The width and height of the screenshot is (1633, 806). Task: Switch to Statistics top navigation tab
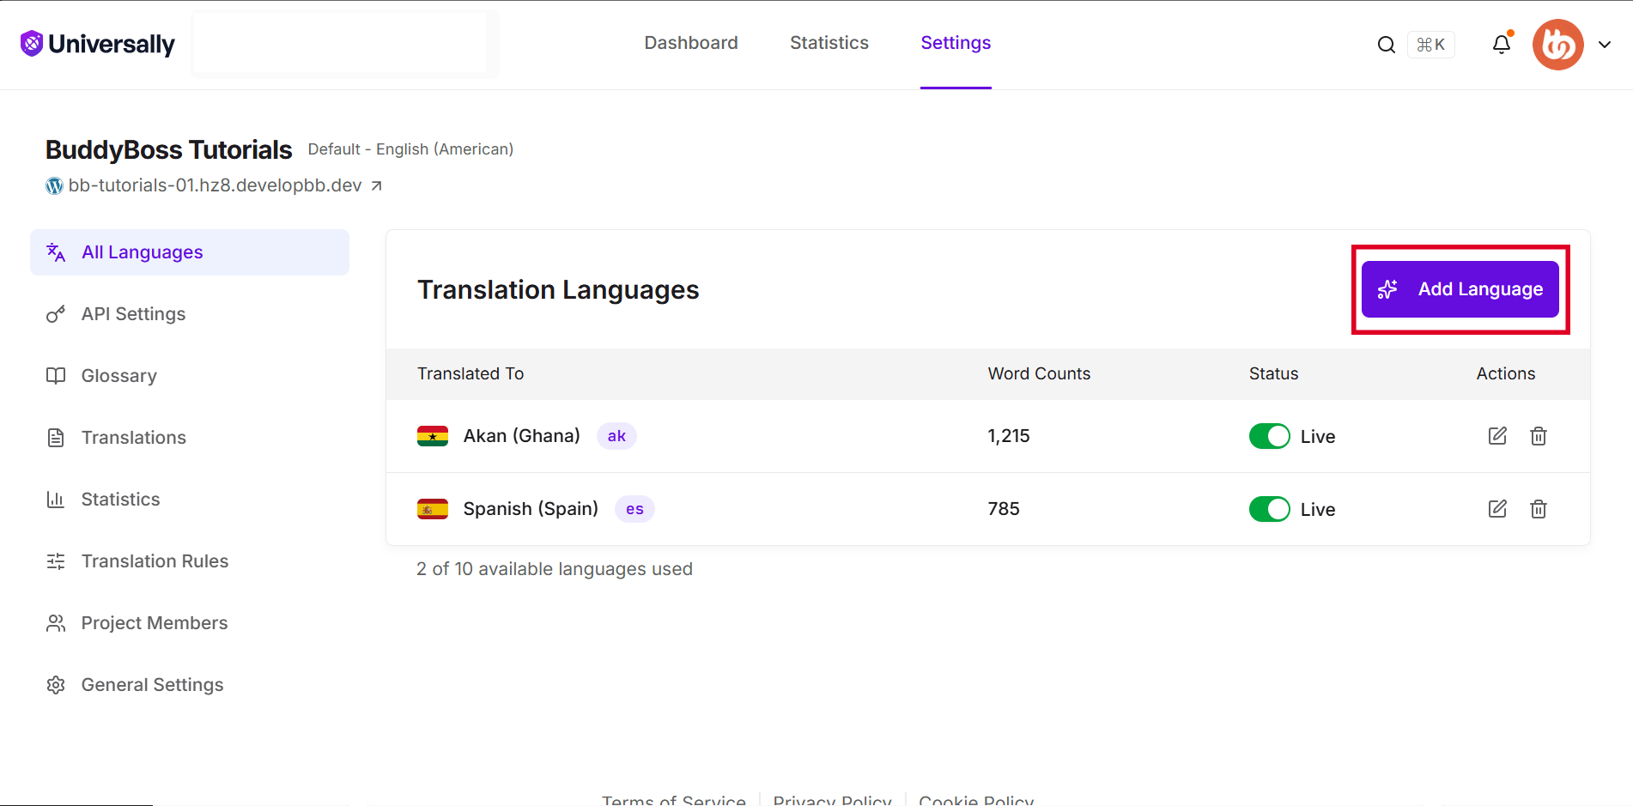829,43
